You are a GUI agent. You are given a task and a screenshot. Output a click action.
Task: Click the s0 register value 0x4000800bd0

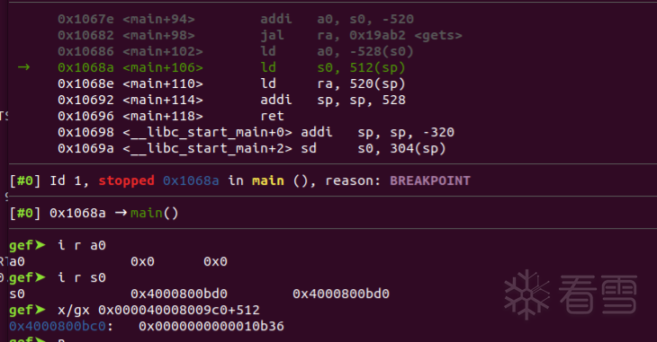pyautogui.click(x=179, y=294)
